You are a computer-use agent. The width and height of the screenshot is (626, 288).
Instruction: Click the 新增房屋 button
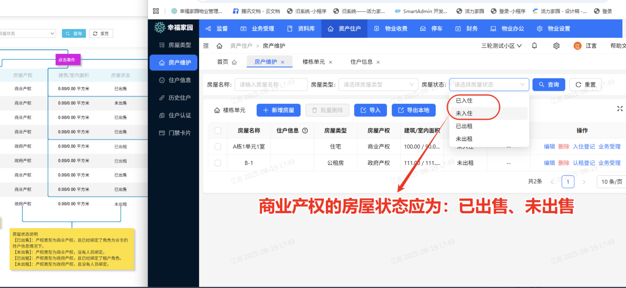point(278,110)
